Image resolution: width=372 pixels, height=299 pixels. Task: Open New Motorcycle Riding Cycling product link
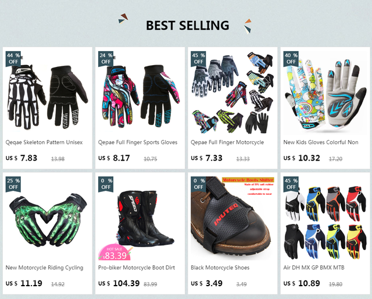[x=44, y=268]
